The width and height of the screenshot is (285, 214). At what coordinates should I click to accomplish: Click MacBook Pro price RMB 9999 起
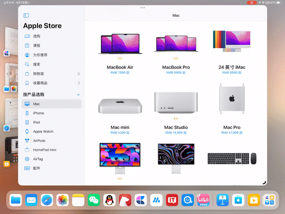176,72
